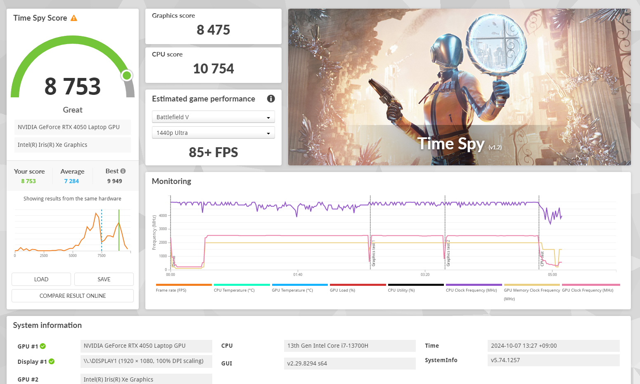Click the Time value 2024-10-07 13:27

(554, 346)
